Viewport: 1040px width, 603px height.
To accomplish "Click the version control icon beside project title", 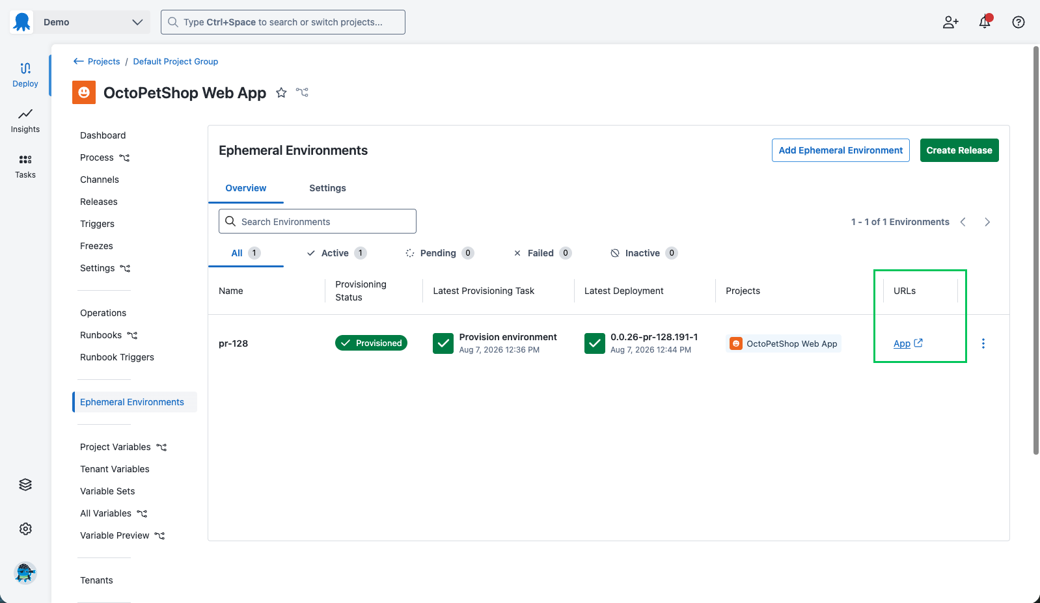I will tap(302, 92).
